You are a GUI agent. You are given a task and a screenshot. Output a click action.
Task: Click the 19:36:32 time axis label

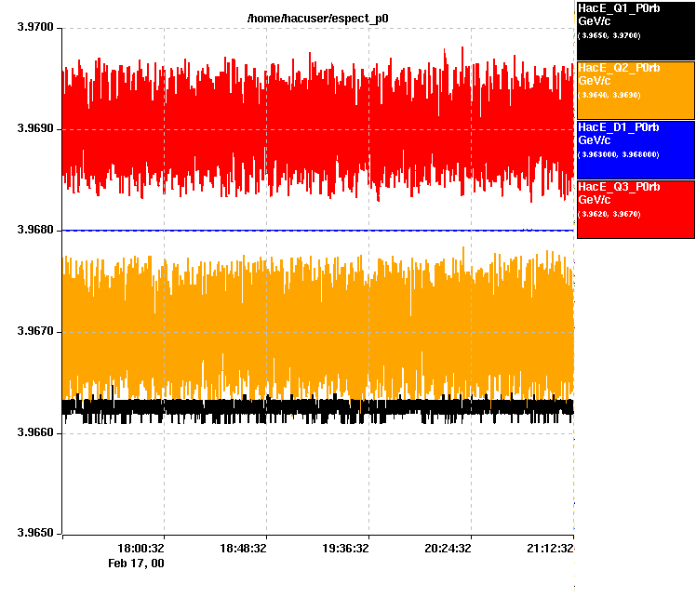coord(344,550)
